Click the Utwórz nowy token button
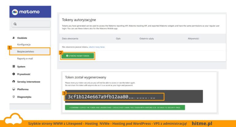 click(78, 56)
